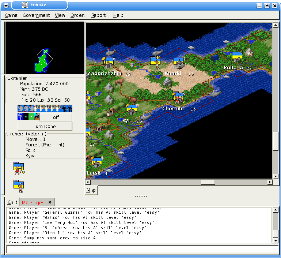Click the 'Sumy may soon grow to size 4' message
This screenshot has width=281, height=258.
53,238
